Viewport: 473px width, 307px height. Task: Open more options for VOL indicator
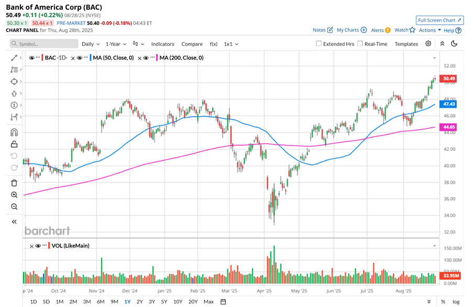click(45, 245)
